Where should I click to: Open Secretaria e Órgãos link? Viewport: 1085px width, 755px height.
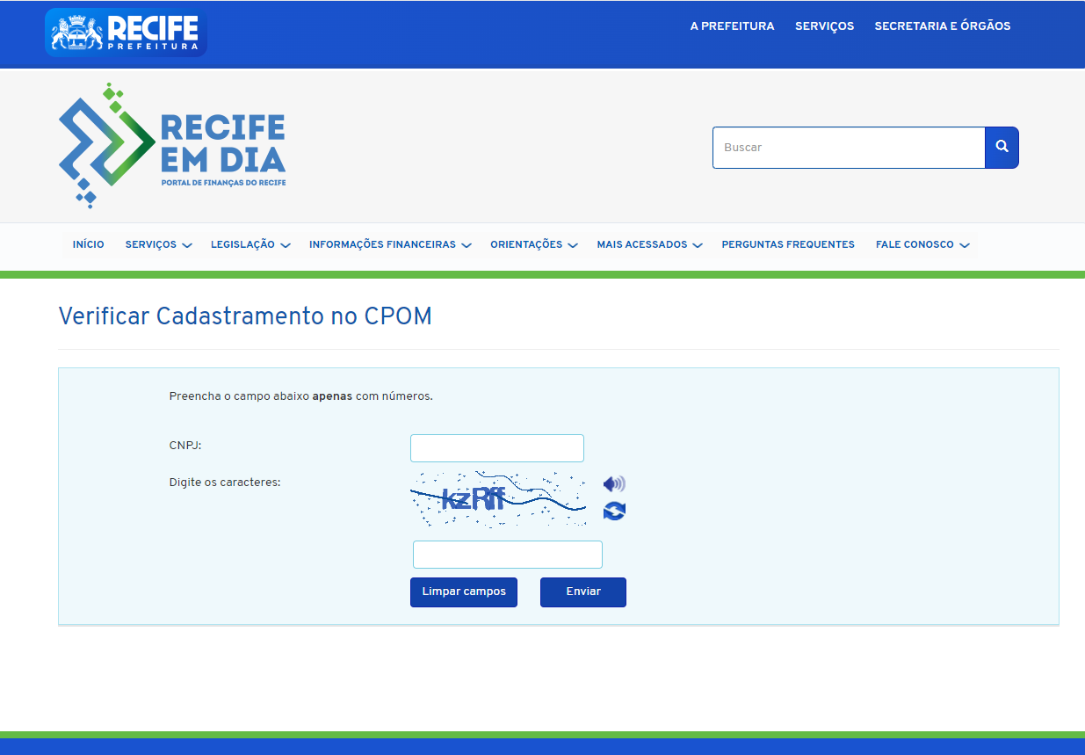[943, 26]
